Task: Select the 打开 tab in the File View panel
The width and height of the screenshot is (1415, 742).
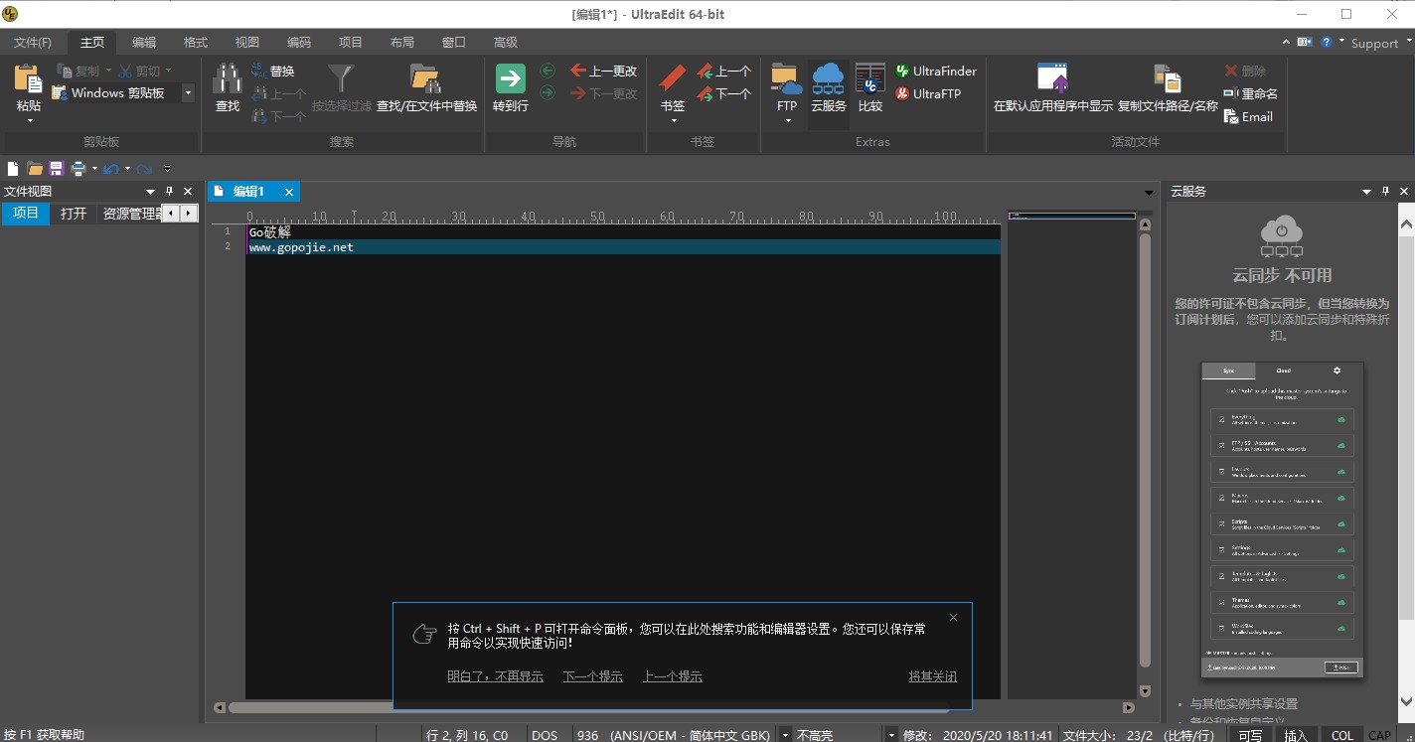Action: pyautogui.click(x=74, y=214)
